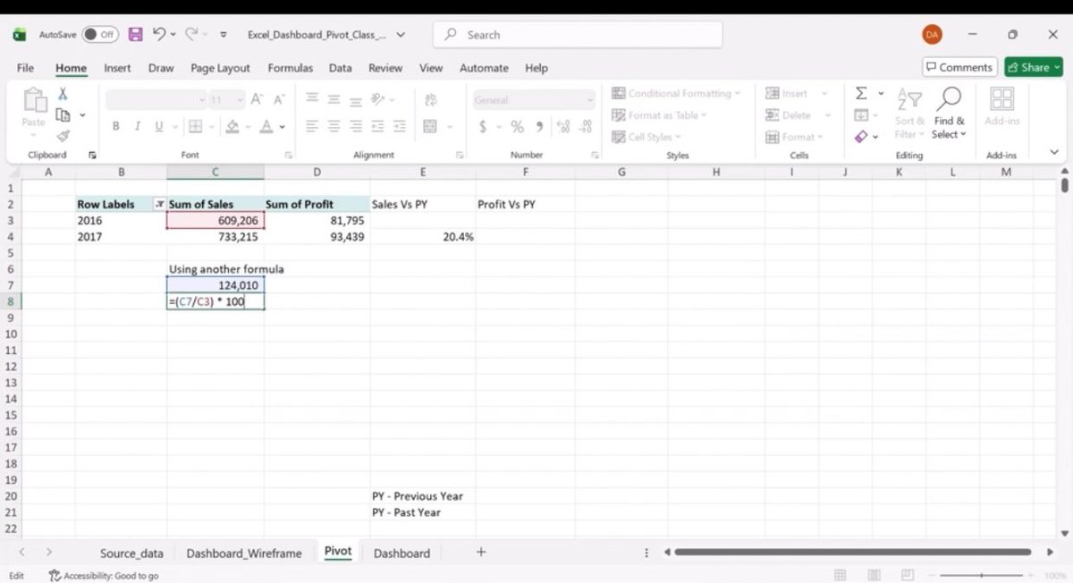The width and height of the screenshot is (1073, 583).
Task: Click the Cut scissors icon
Action: [x=63, y=94]
